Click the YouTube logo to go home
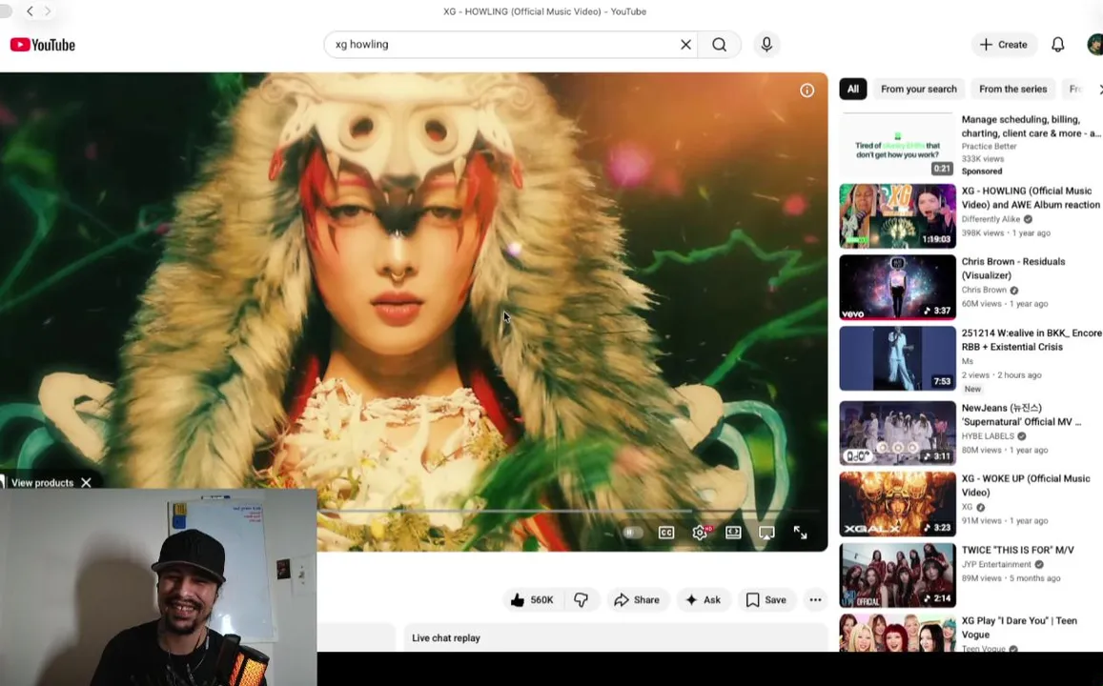The image size is (1103, 686). (42, 45)
